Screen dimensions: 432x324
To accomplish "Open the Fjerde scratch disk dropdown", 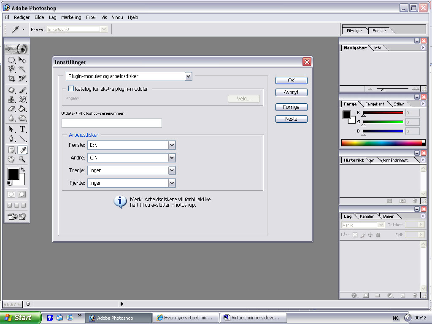I will tap(172, 183).
